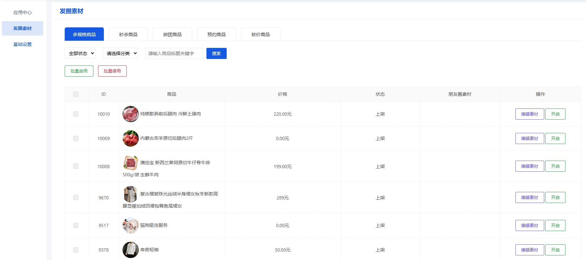
Task: Expand the 请选择分类 category dropdown
Action: (120, 53)
